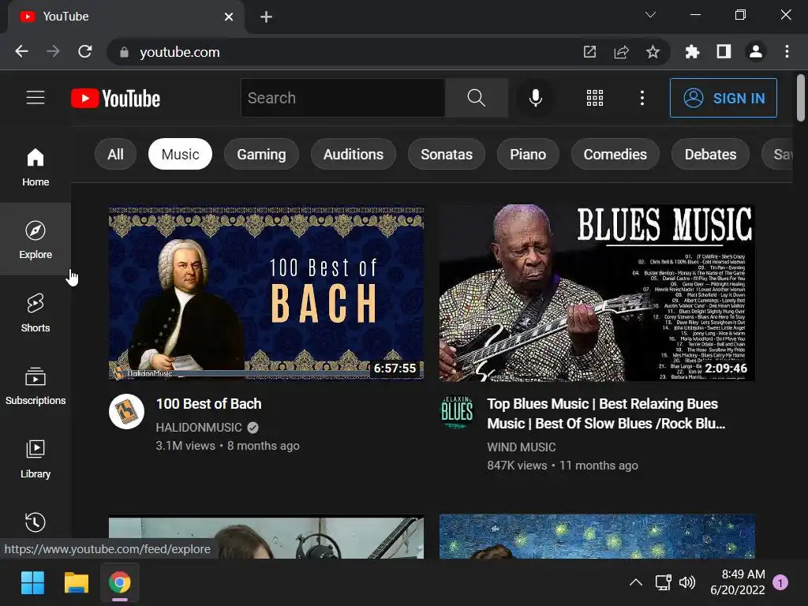Reload the page
This screenshot has height=606, width=808.
(85, 51)
